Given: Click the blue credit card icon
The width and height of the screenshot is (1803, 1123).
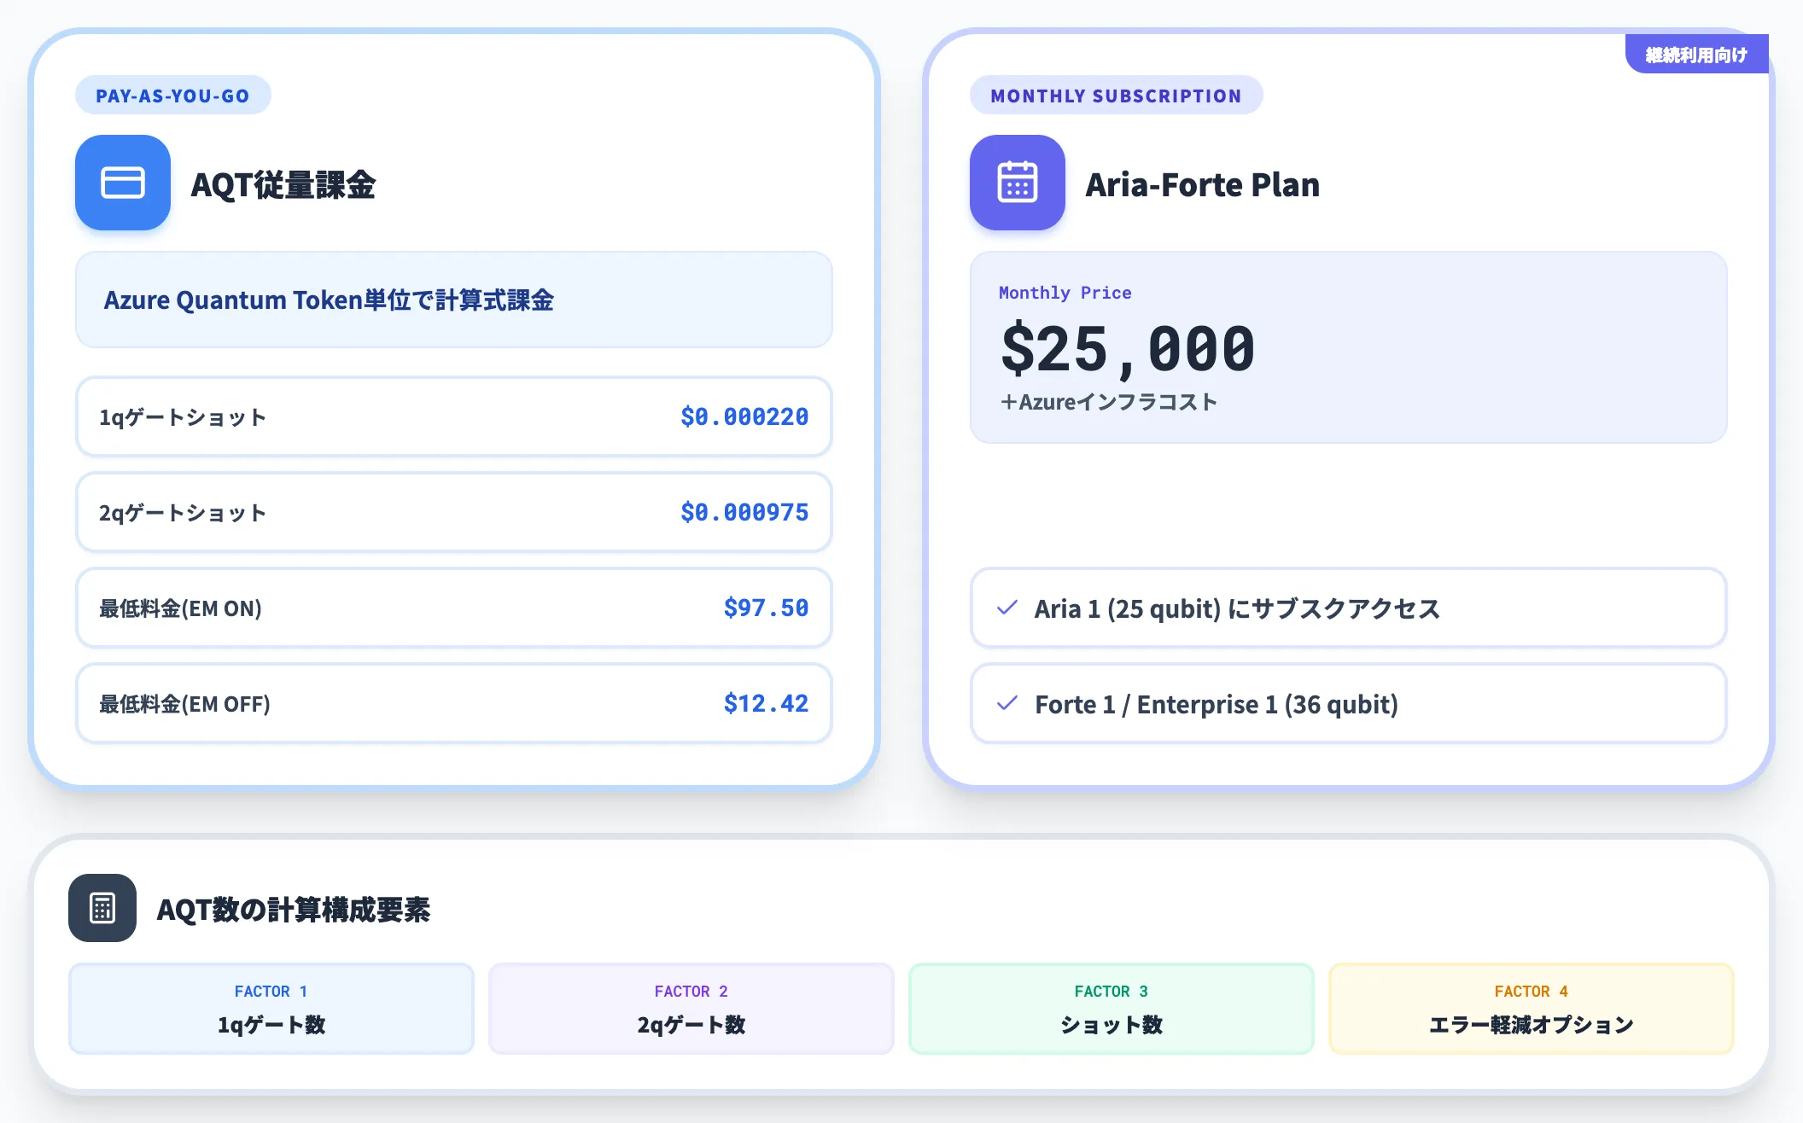Looking at the screenshot, I should (123, 183).
